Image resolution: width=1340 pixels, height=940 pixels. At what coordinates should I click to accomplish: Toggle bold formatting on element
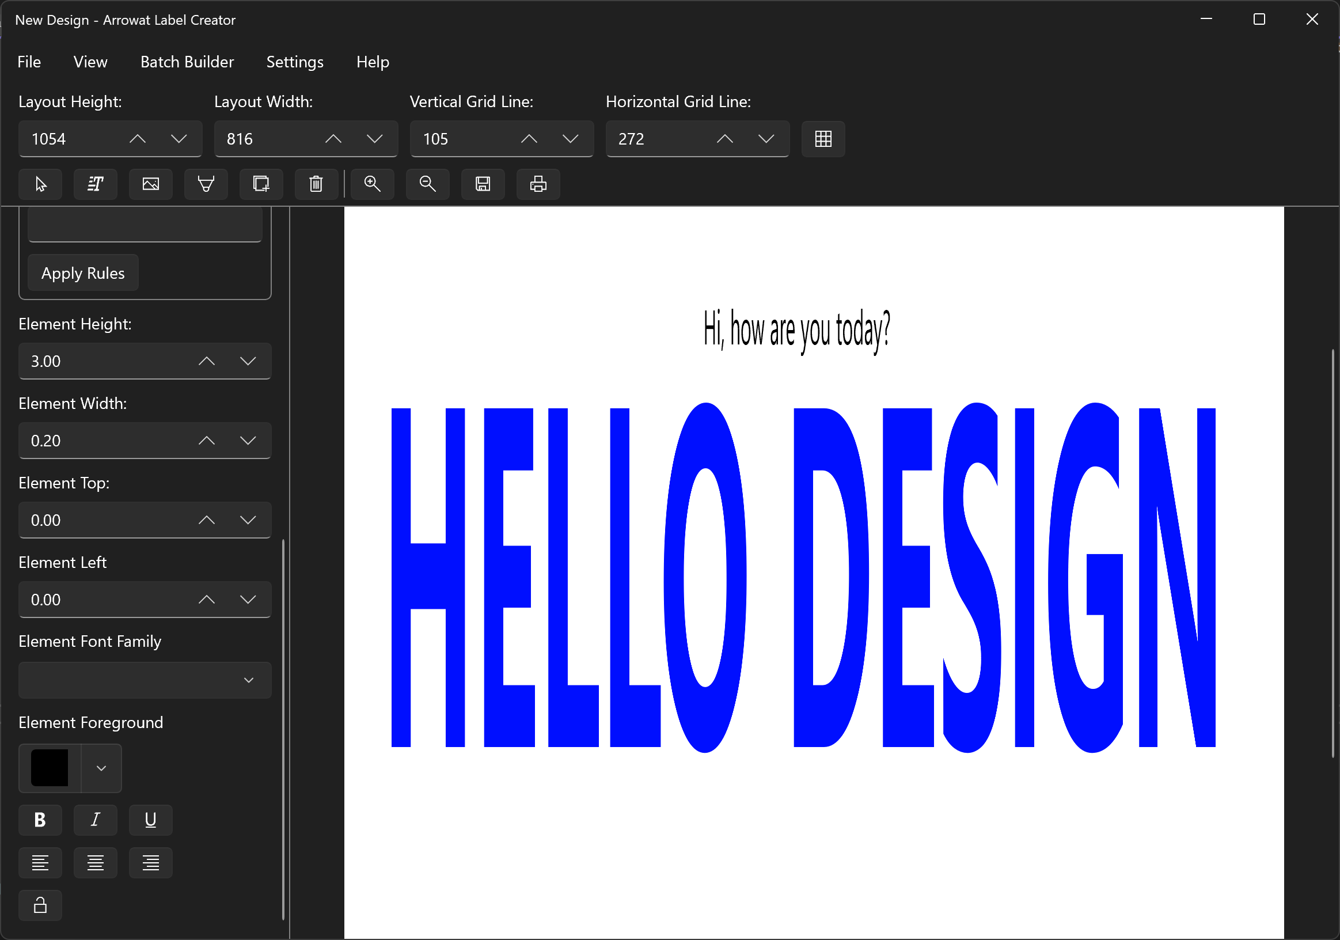(x=41, y=820)
